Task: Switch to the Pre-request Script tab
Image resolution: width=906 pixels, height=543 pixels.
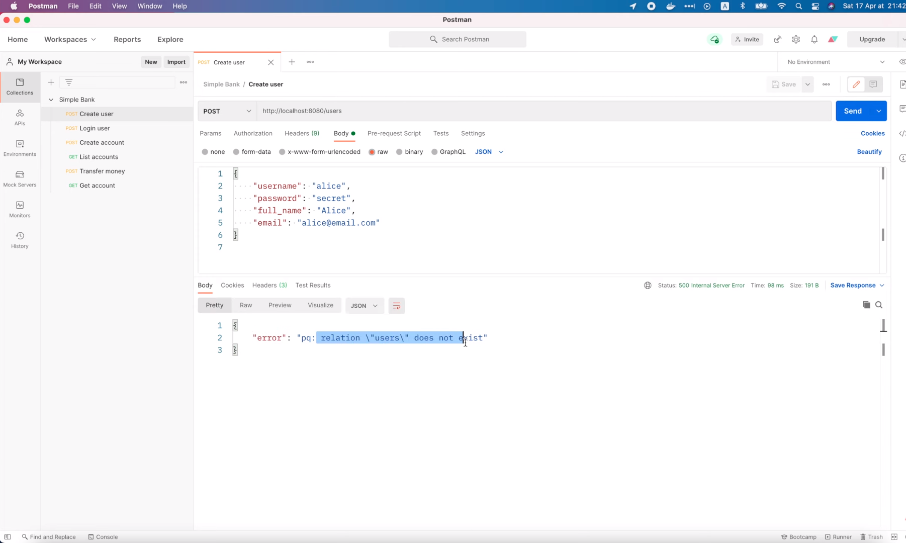Action: 394,133
